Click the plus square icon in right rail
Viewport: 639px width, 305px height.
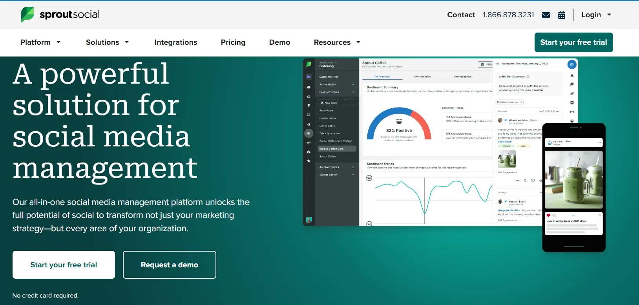point(572,103)
